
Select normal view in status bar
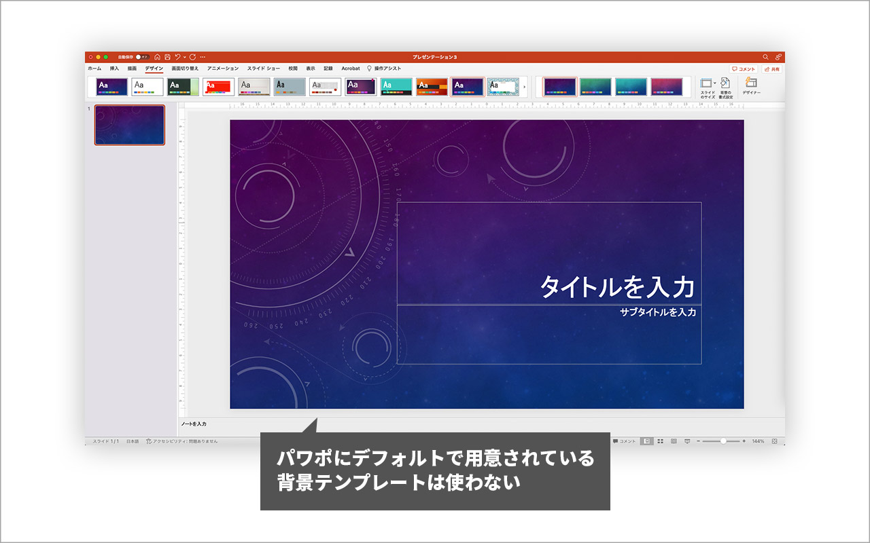[x=646, y=441]
